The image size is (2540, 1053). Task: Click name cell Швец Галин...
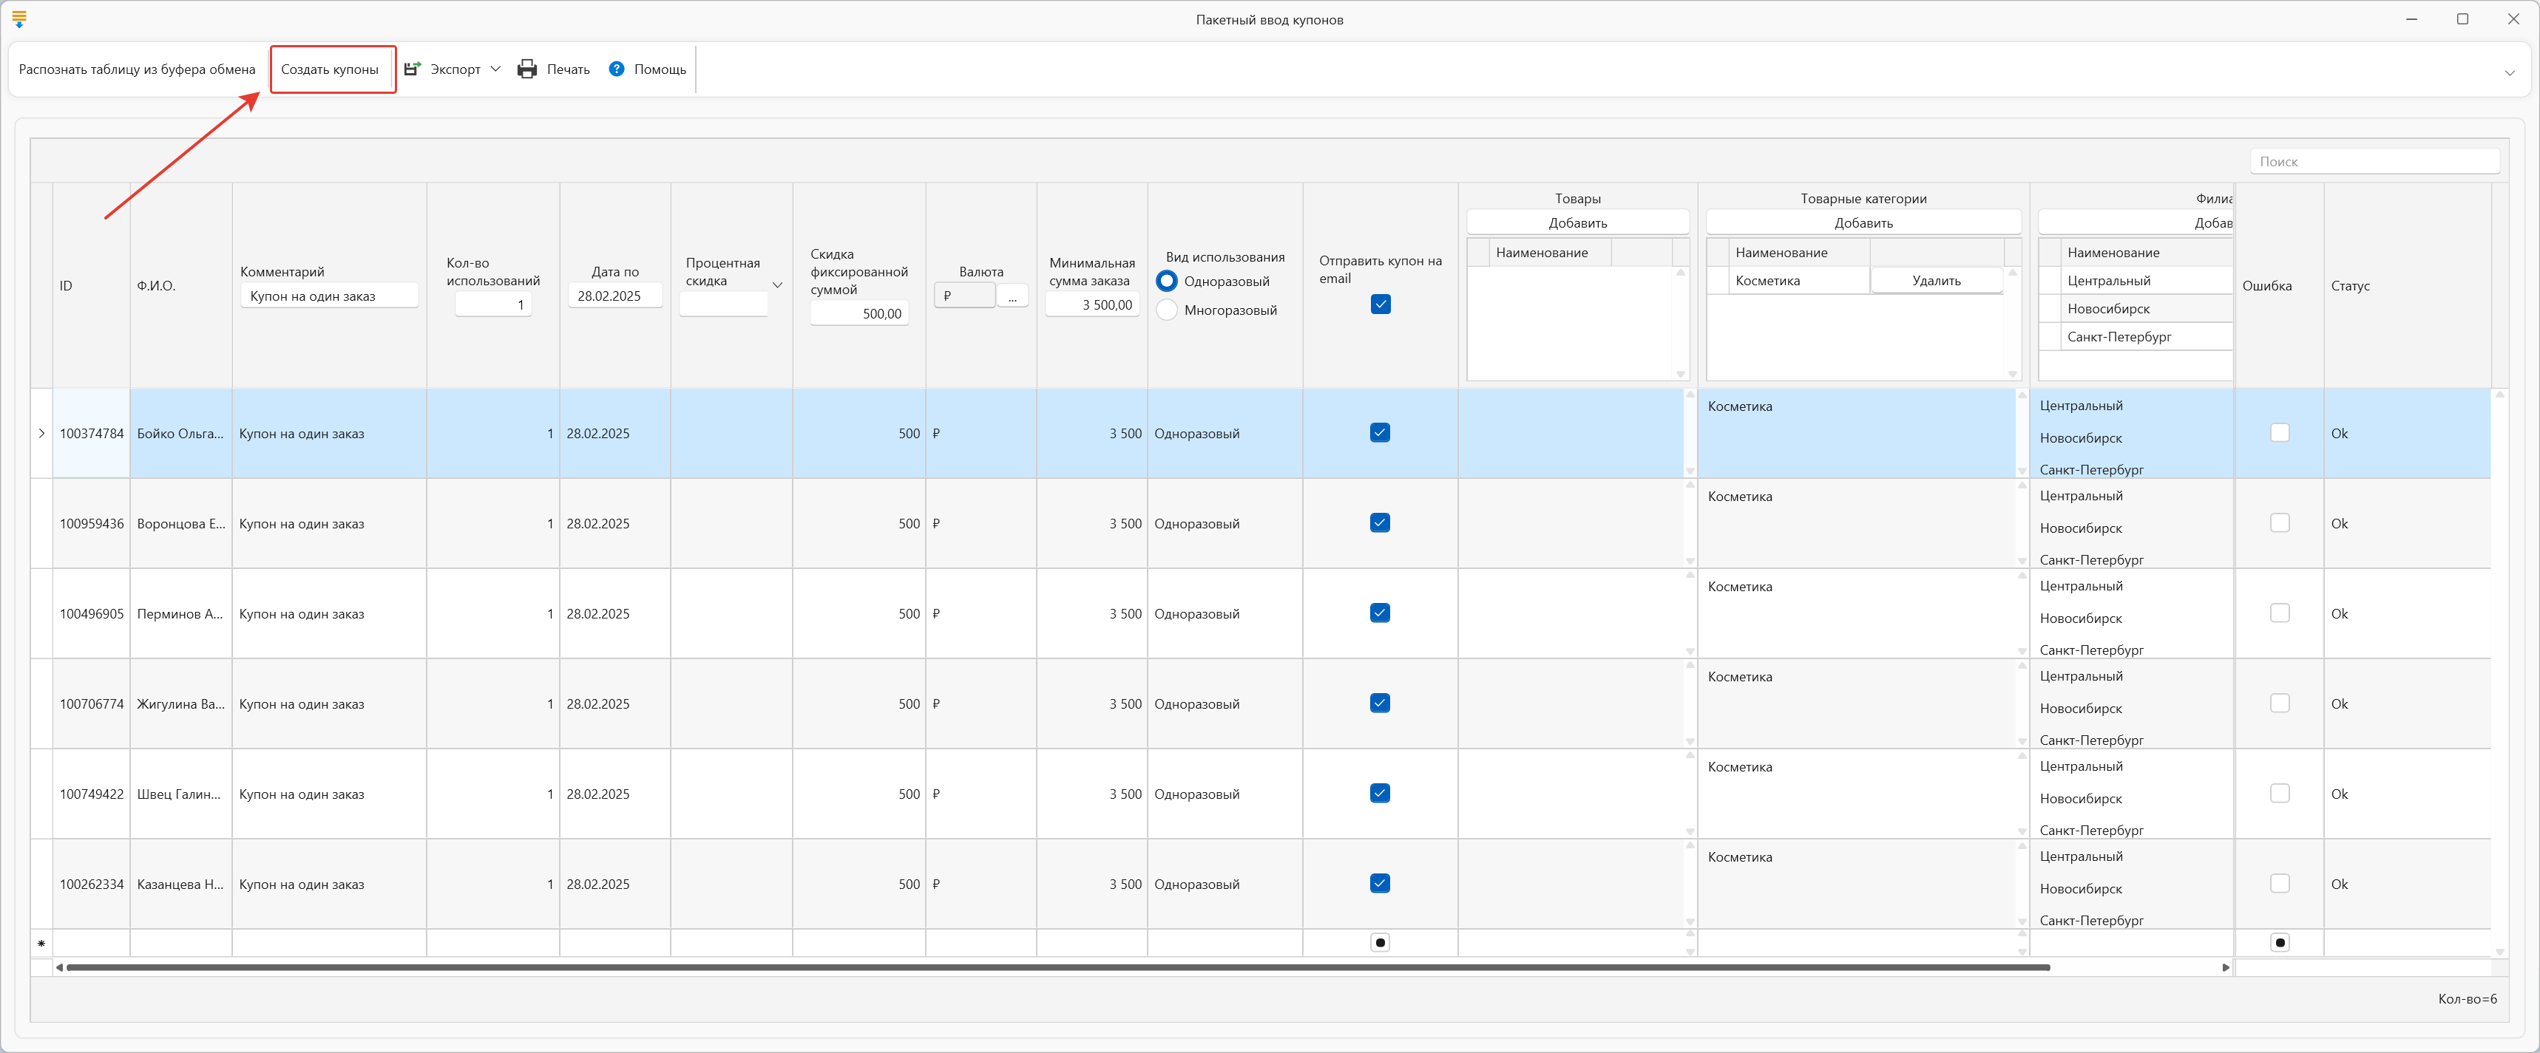(x=180, y=794)
